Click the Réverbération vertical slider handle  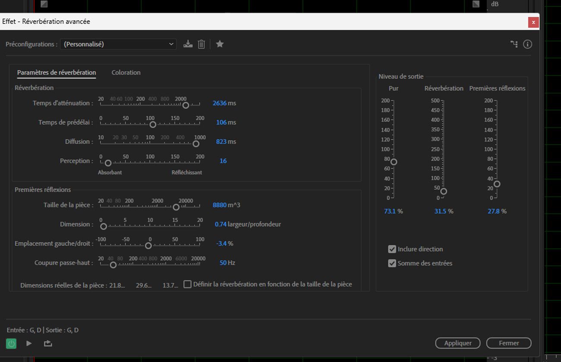[443, 191]
